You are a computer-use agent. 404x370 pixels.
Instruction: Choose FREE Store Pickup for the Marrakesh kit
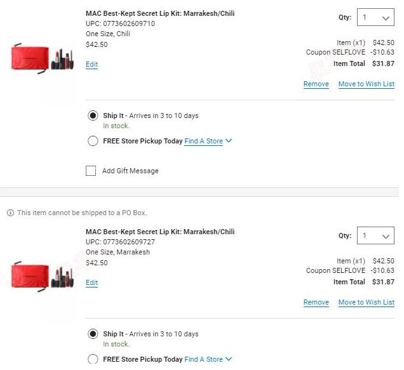click(93, 359)
